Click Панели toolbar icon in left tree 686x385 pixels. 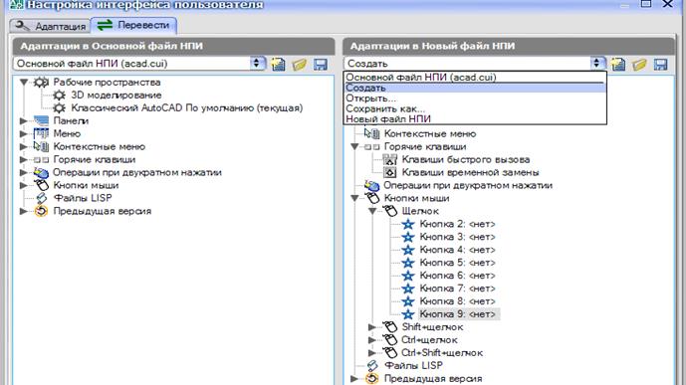pyautogui.click(x=41, y=120)
